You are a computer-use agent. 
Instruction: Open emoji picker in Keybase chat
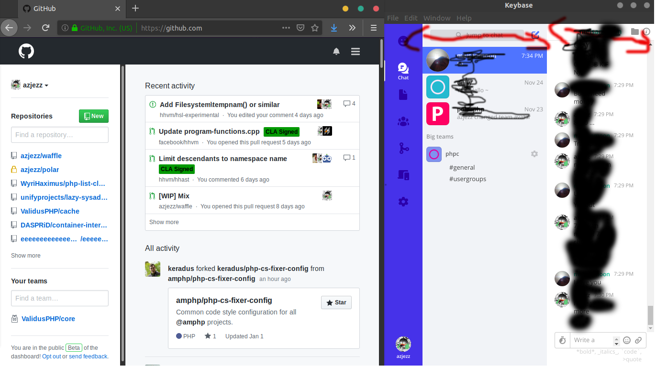(626, 340)
